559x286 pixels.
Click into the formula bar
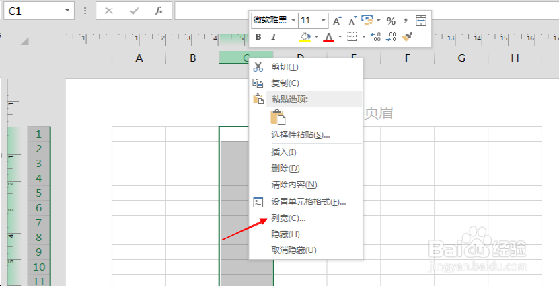click(367, 11)
